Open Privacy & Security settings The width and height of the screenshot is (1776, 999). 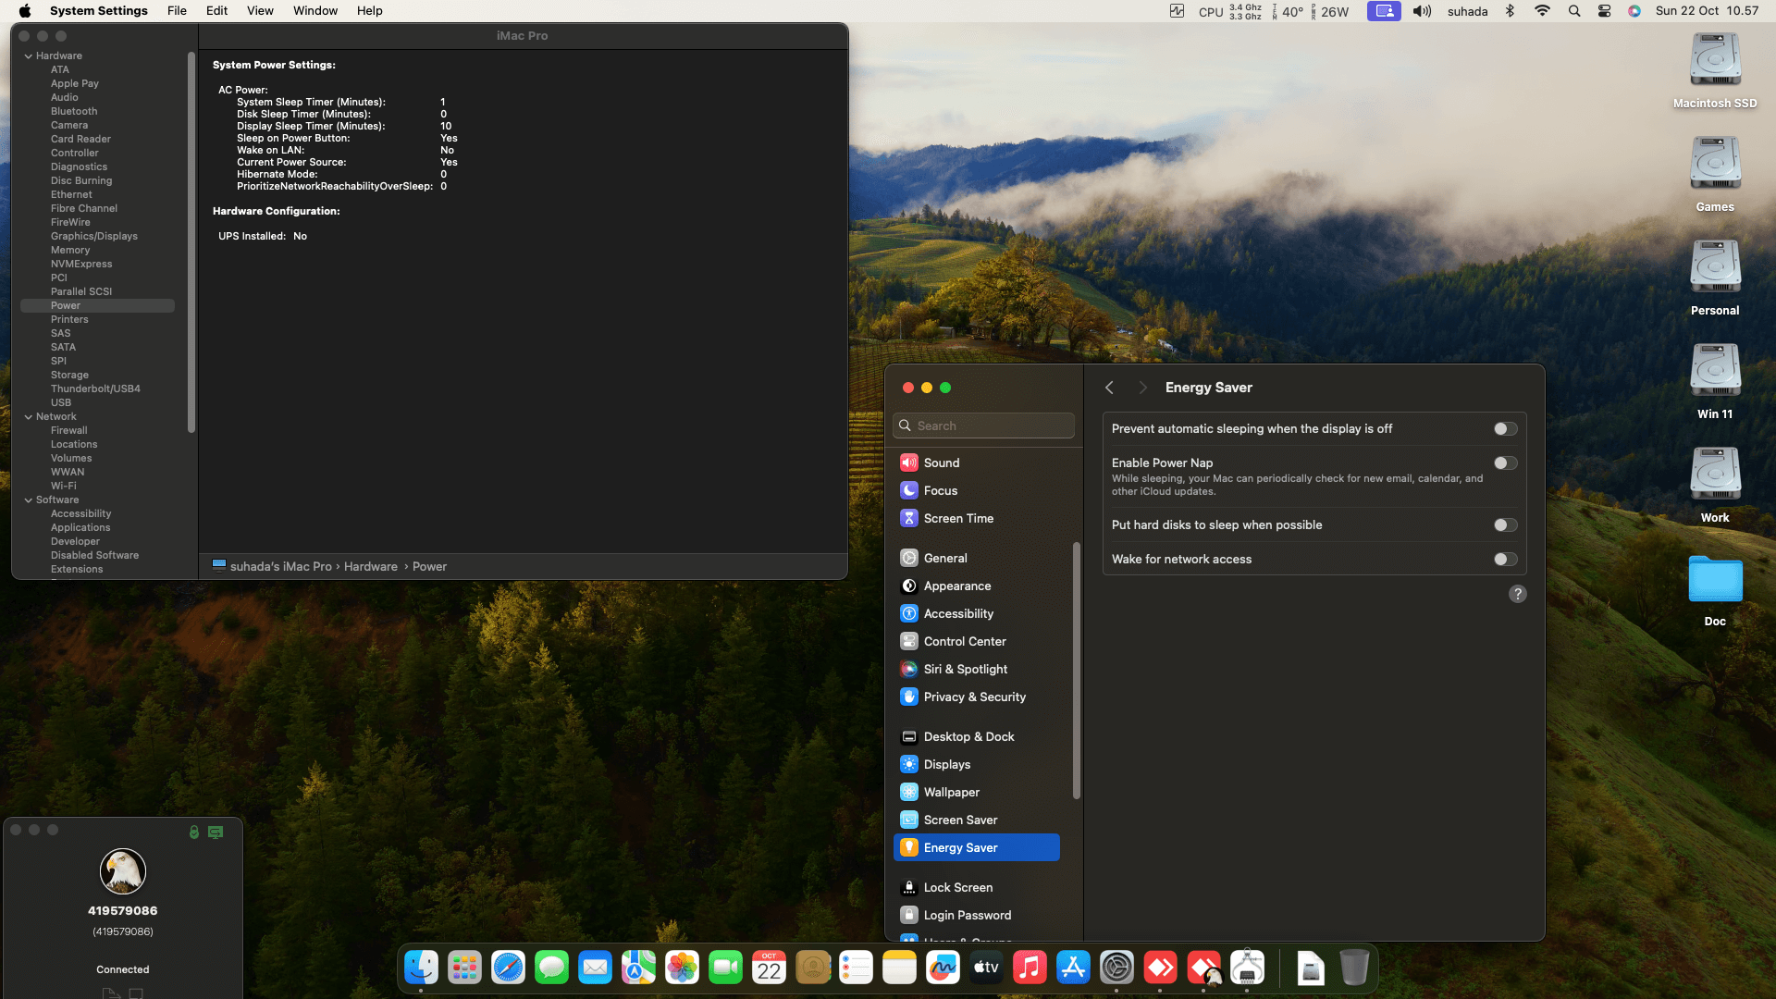pyautogui.click(x=974, y=697)
